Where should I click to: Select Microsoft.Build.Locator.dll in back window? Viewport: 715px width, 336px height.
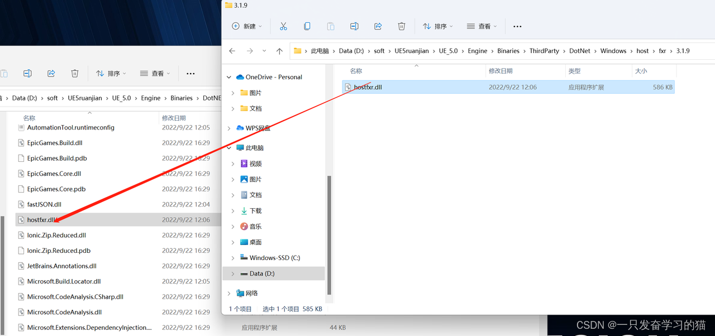[64, 281]
